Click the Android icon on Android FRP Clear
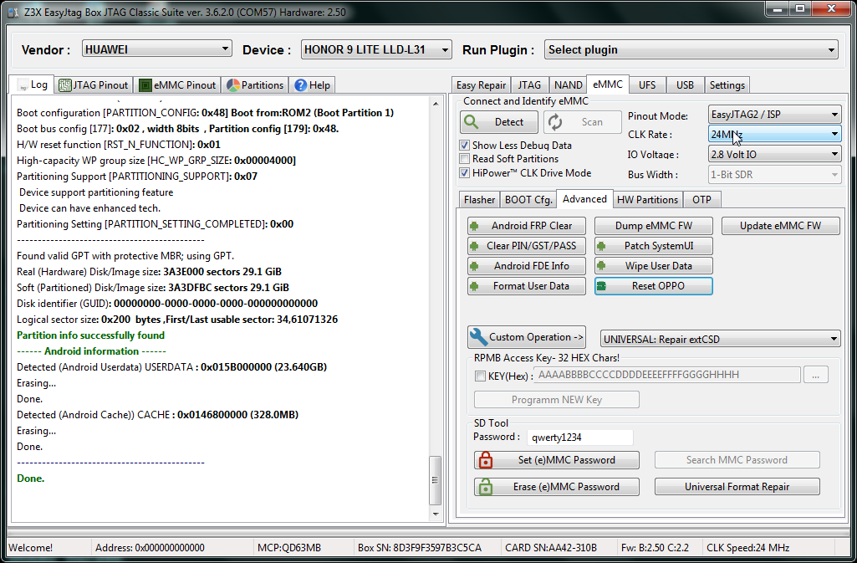 pos(474,226)
